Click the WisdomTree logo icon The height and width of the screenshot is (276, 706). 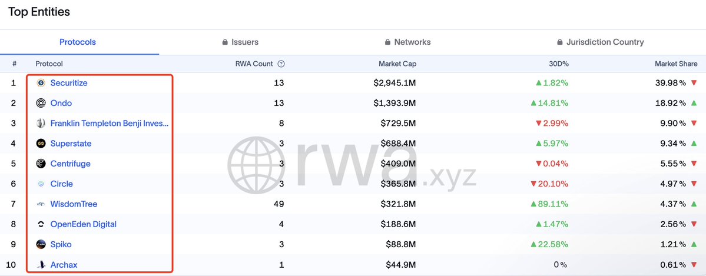tap(41, 204)
